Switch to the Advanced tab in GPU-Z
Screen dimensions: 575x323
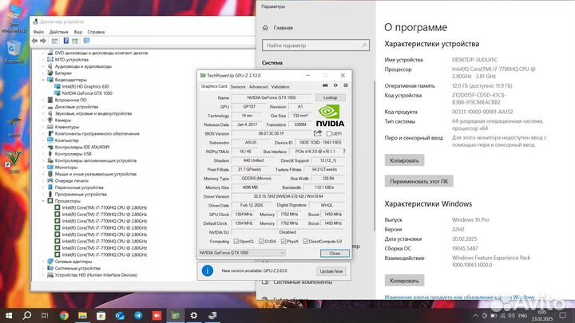tap(258, 87)
